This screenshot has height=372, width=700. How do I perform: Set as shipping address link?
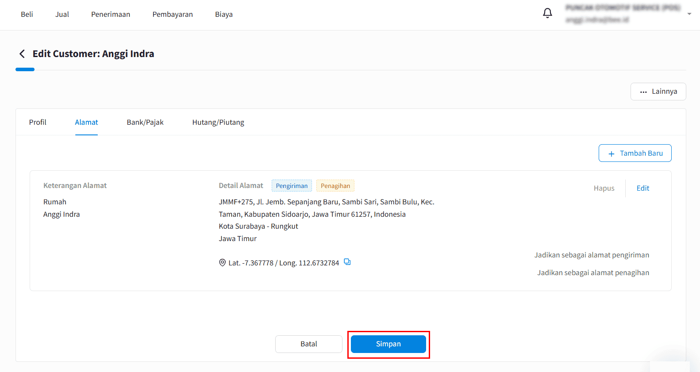click(592, 255)
